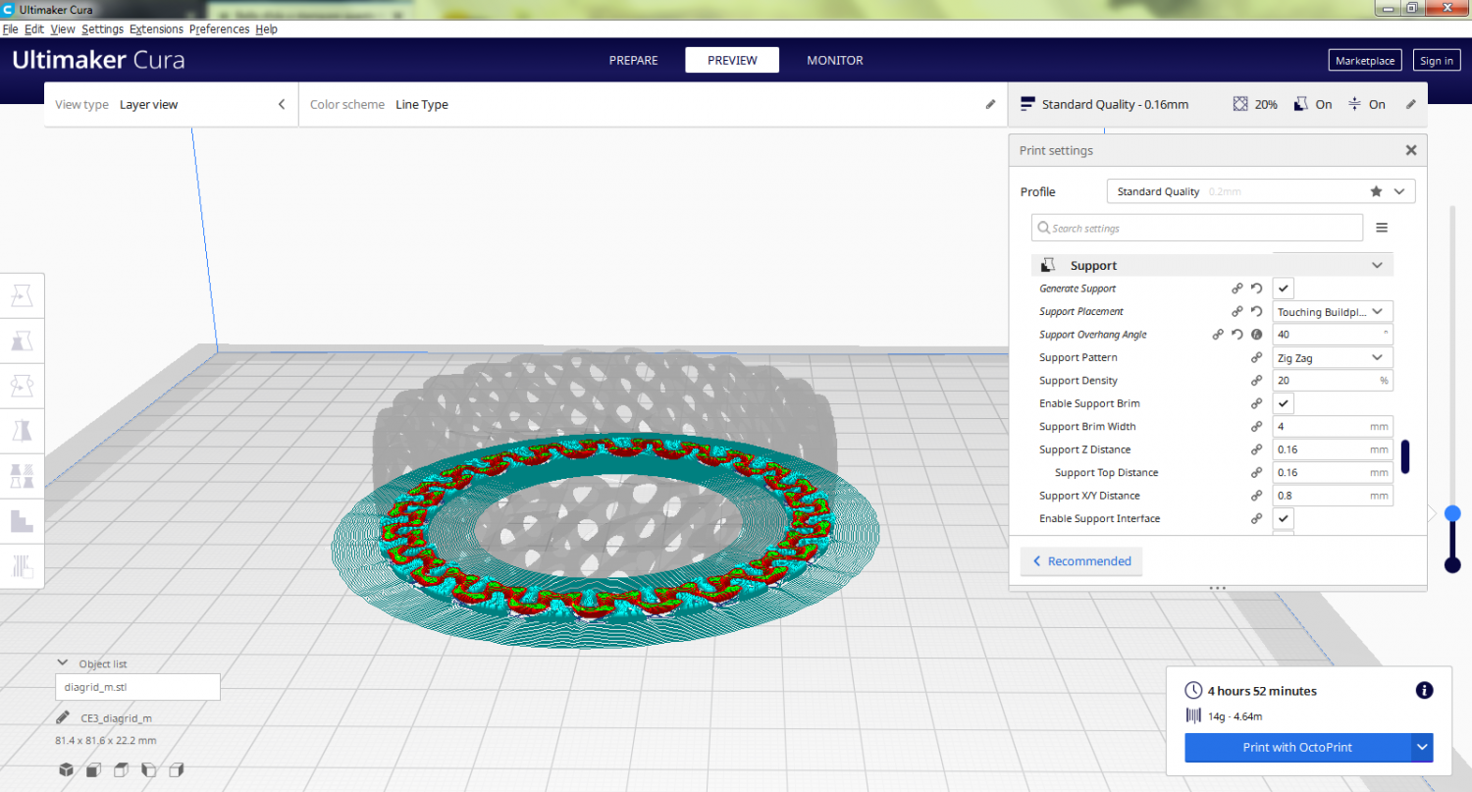This screenshot has width=1472, height=792.
Task: Click the link icon for Support Brim Width
Action: [1256, 427]
